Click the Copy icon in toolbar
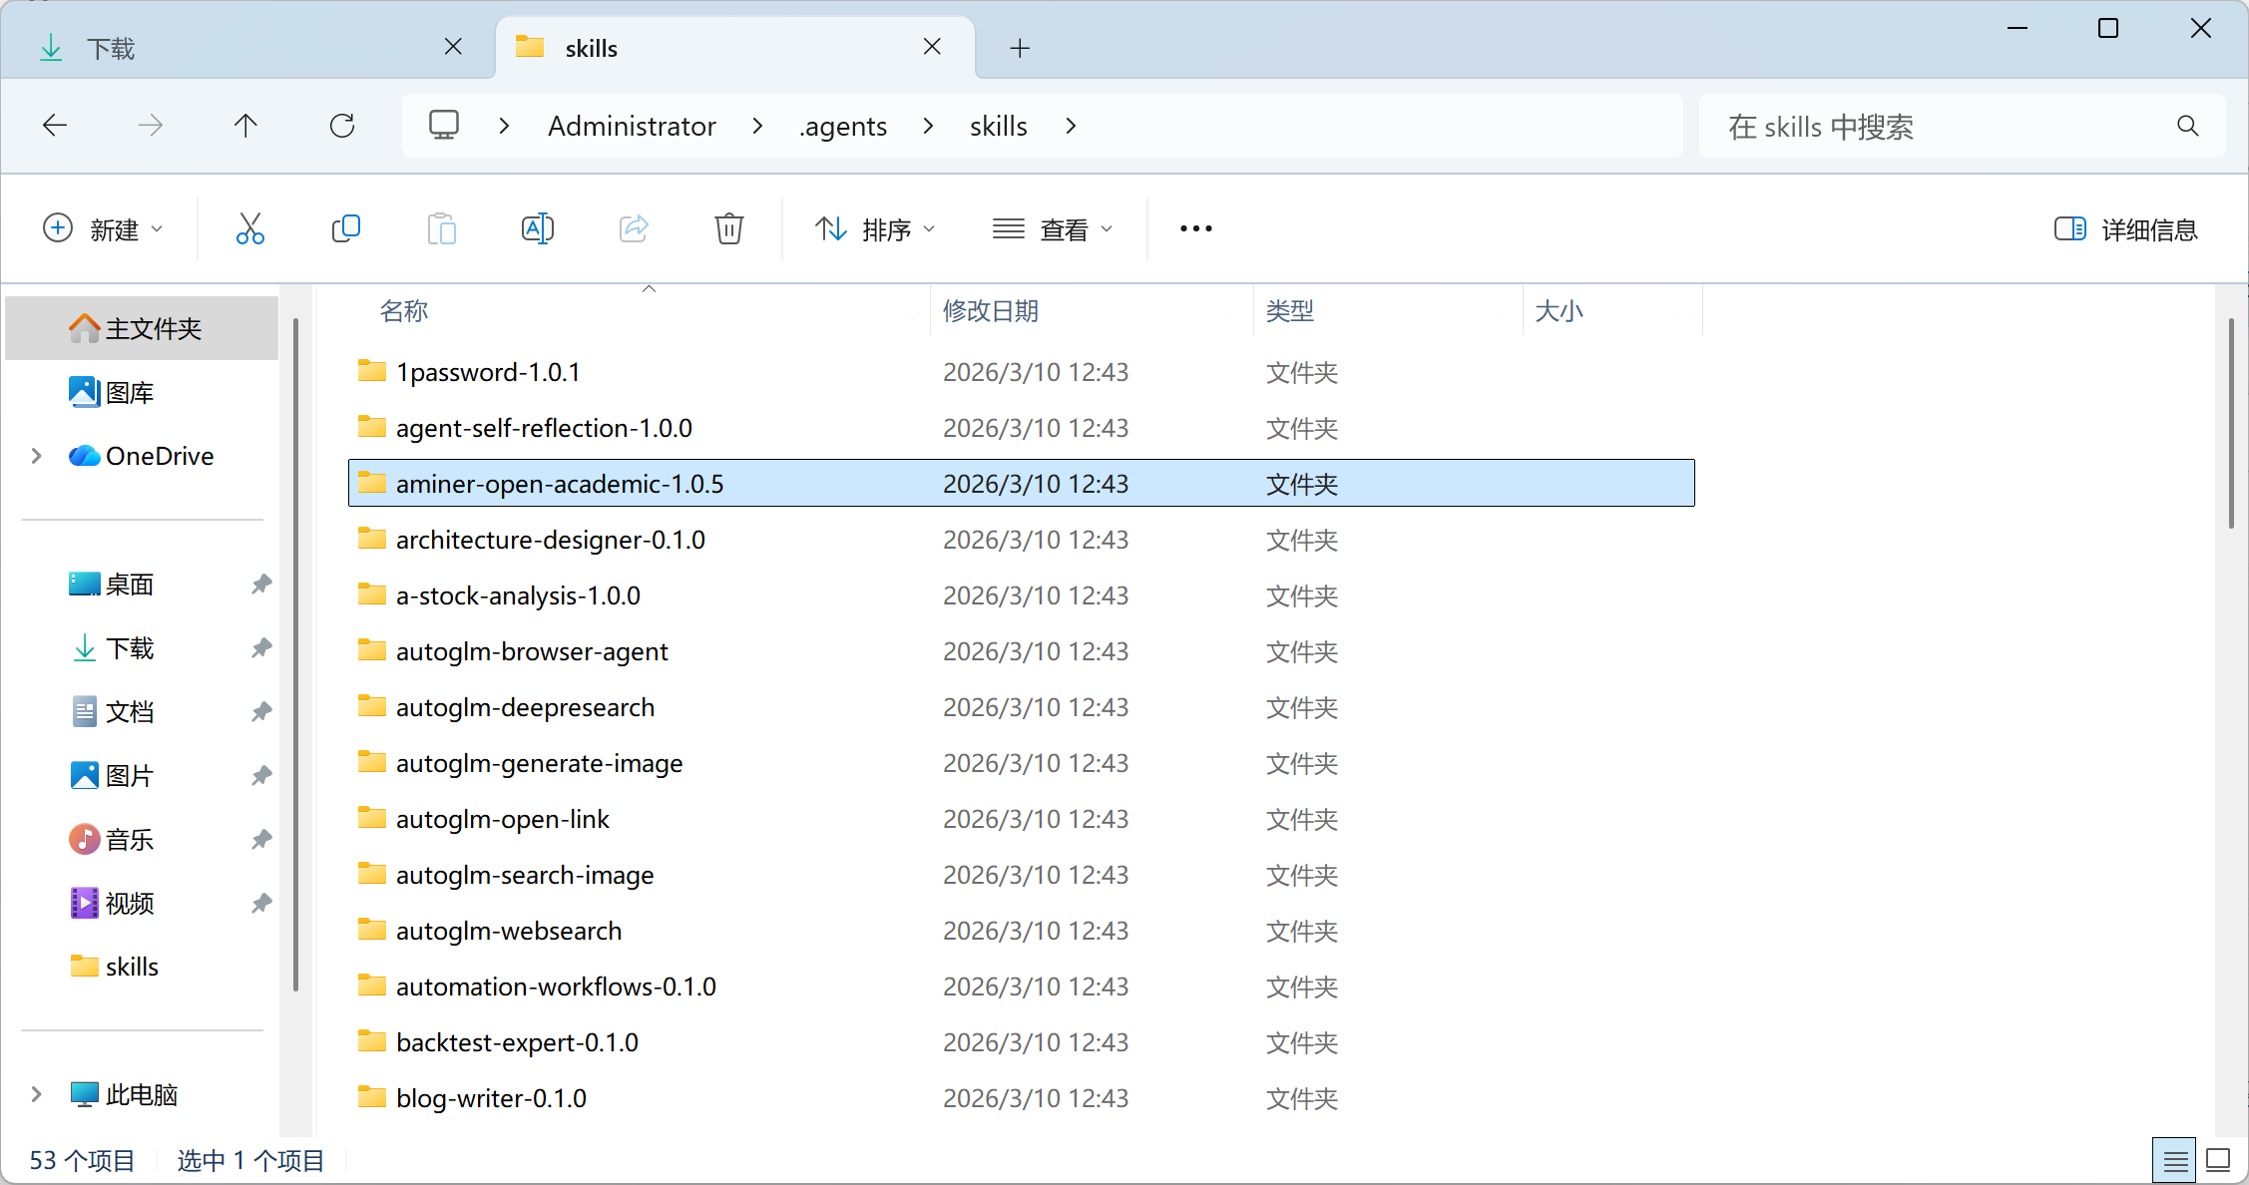The width and height of the screenshot is (2249, 1185). point(345,228)
